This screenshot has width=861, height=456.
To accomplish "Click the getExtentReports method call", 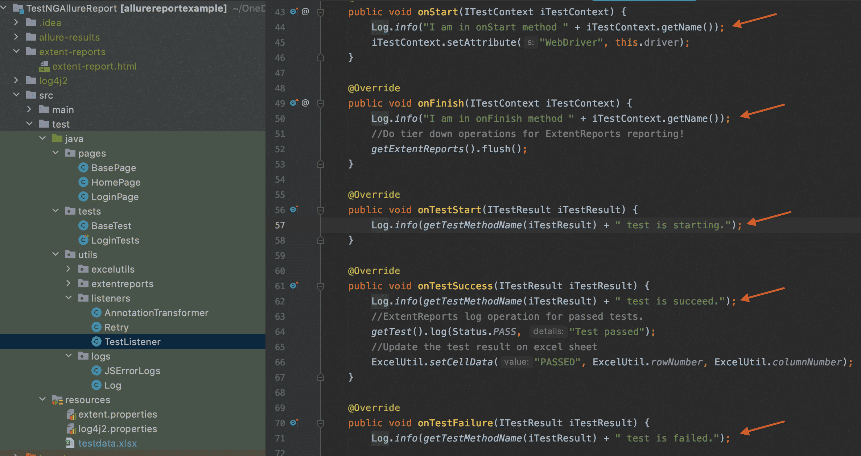I will tap(417, 149).
